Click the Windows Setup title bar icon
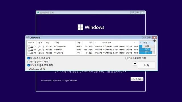This screenshot has width=182, height=102. coord(38,12)
